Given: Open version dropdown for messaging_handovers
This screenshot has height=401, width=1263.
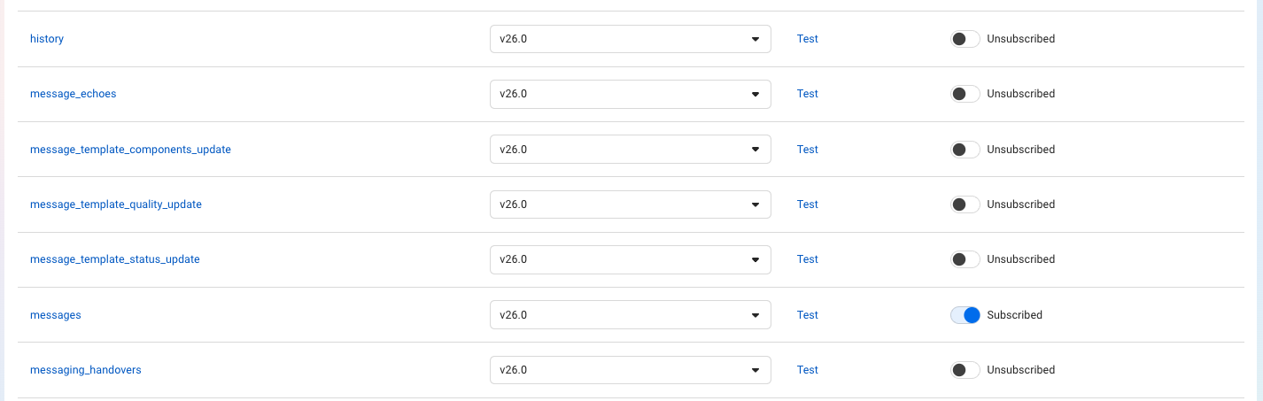Looking at the screenshot, I should [x=631, y=370].
